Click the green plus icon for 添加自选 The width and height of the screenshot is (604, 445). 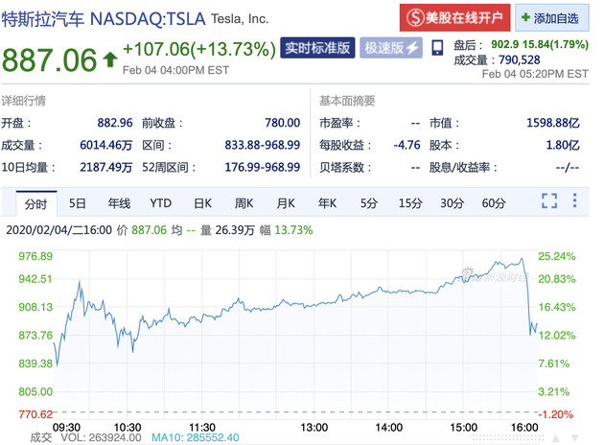(x=528, y=17)
